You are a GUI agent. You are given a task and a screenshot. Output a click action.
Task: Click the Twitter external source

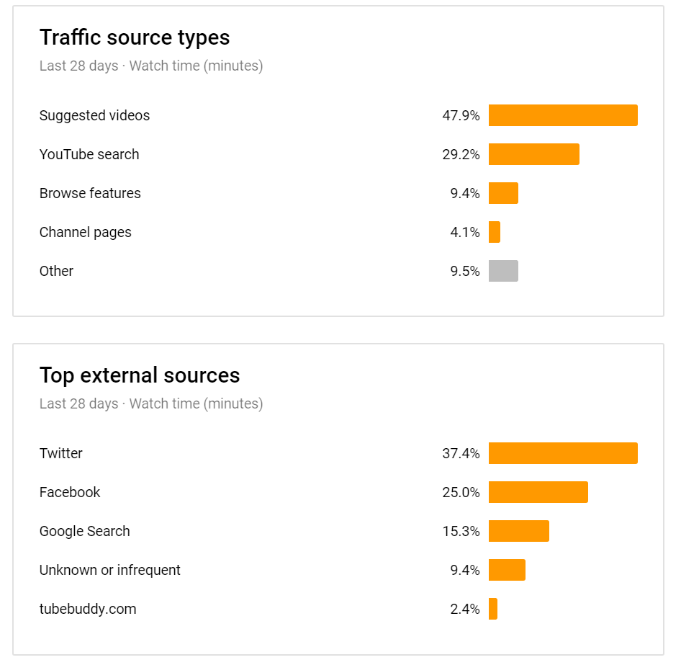click(61, 453)
